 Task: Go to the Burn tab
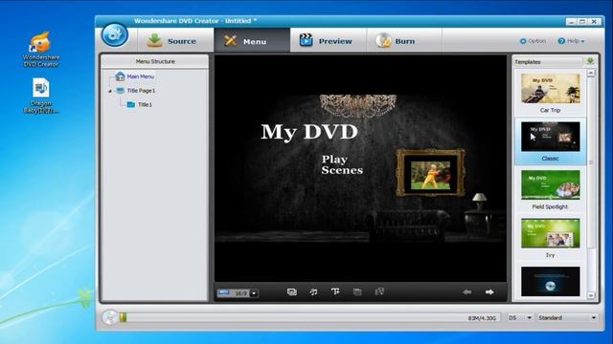click(404, 40)
